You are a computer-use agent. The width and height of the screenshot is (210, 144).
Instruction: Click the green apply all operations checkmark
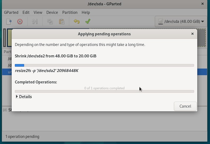coord(88,22)
